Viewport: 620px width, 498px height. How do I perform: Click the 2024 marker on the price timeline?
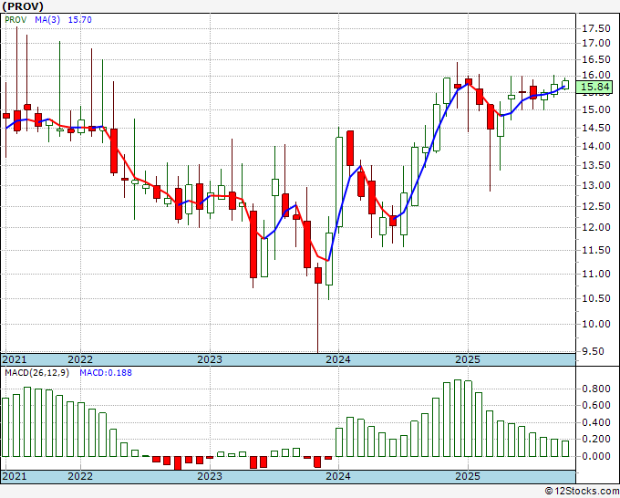(x=338, y=359)
